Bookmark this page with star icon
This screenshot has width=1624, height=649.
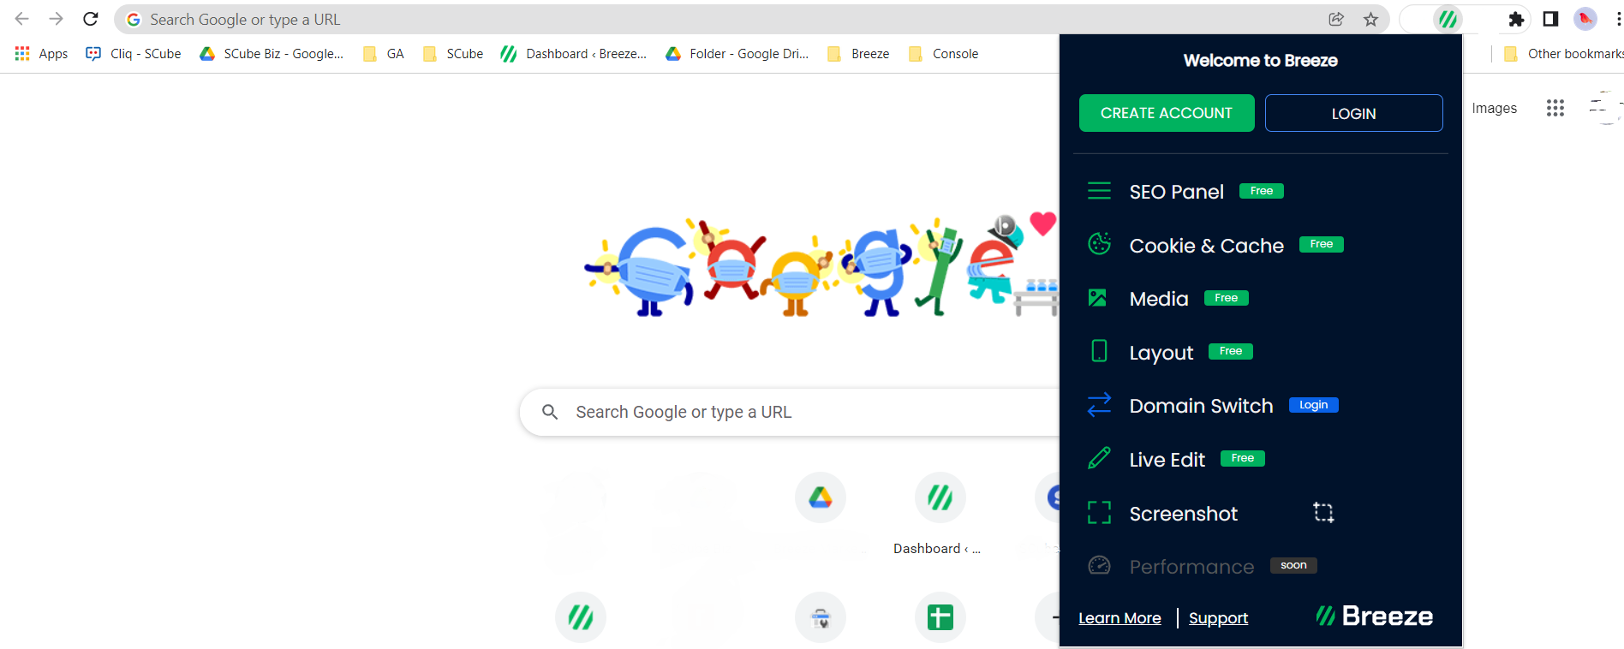(1370, 19)
